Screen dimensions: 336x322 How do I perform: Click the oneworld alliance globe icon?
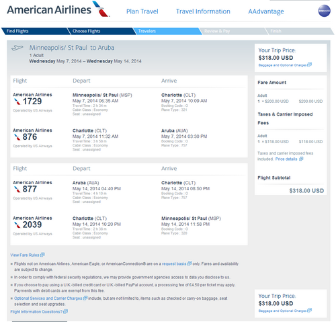point(324,11)
